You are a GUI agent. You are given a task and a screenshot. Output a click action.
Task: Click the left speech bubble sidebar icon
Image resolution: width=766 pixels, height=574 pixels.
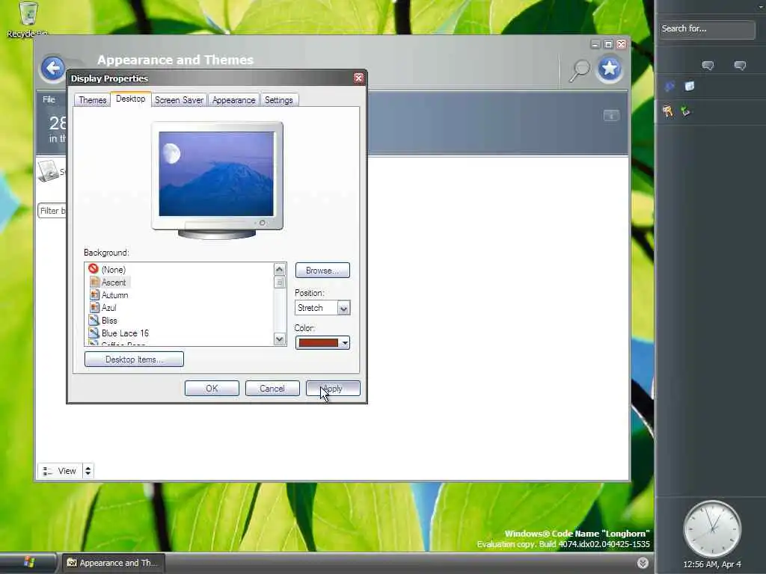(708, 66)
